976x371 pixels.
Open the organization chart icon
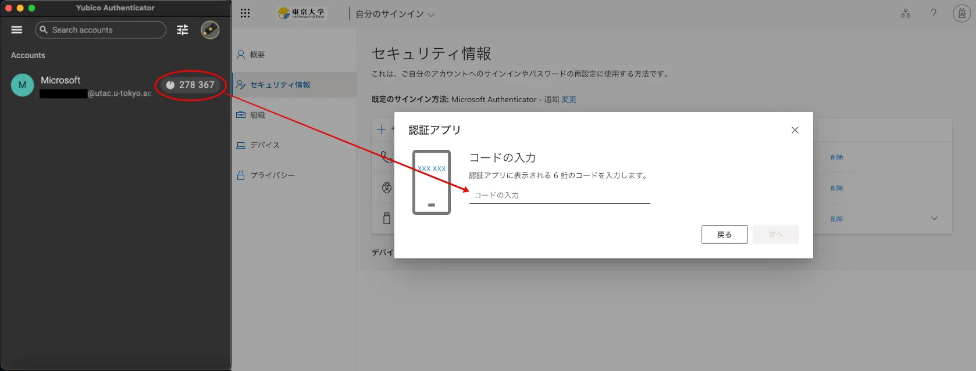point(906,13)
